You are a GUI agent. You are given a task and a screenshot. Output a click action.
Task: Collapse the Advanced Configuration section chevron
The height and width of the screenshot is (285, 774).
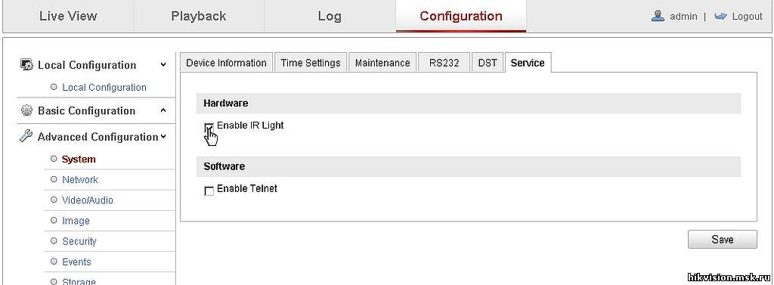point(163,137)
